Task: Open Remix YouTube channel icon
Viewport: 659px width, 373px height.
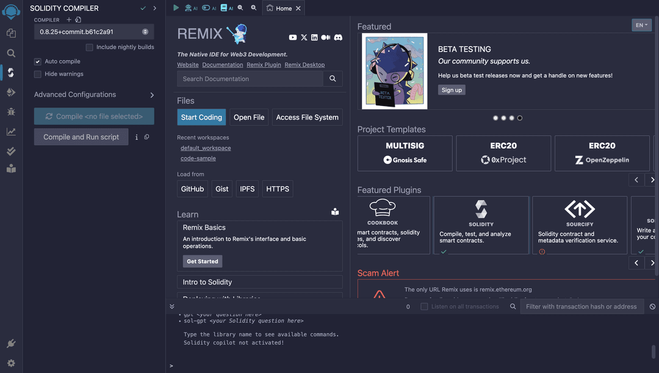Action: [293, 37]
